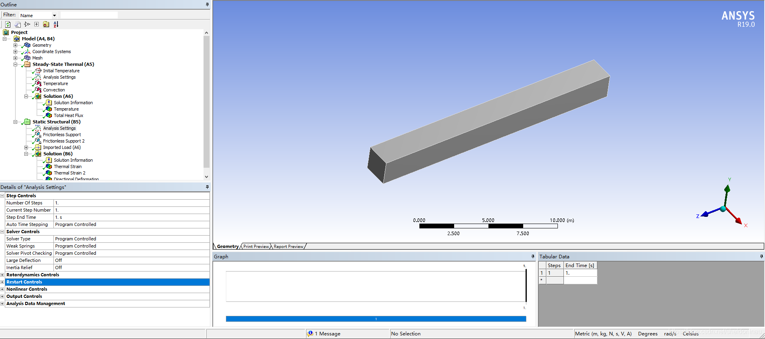Viewport: 765px width, 339px height.
Task: Pin the Outline panel
Action: [207, 4]
